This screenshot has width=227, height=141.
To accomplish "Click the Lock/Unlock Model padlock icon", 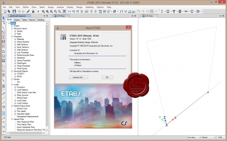I will pos(33,11).
